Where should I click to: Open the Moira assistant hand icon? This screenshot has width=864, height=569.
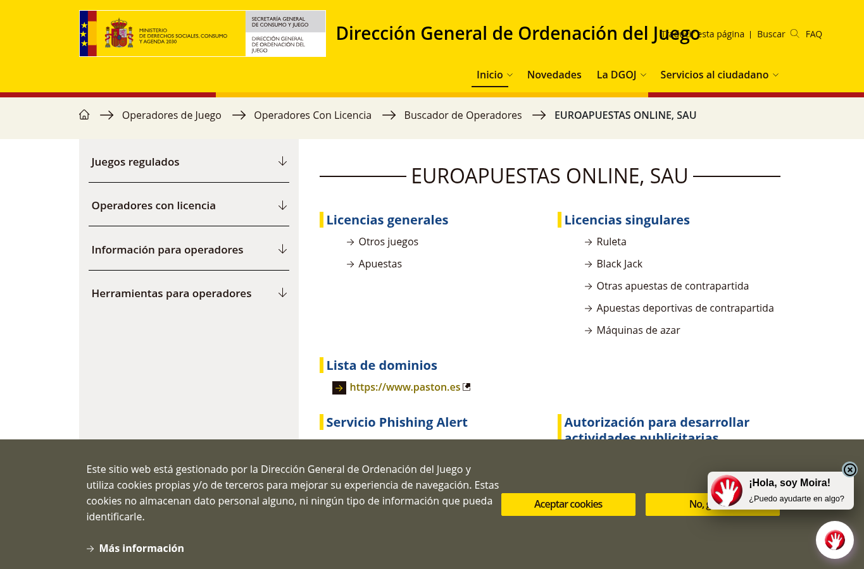(834, 540)
